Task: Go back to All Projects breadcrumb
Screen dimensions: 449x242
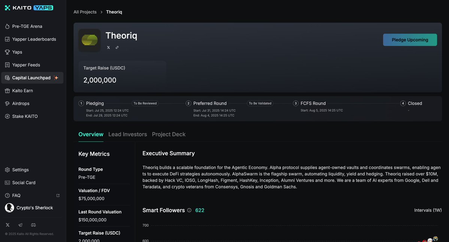Action: [x=85, y=12]
